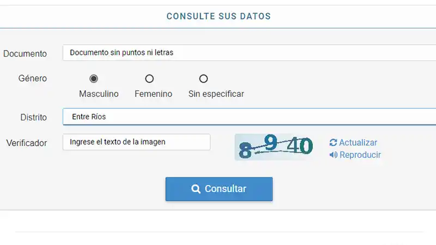
Task: Choose the Sin especificar radio option
Action: 203,79
